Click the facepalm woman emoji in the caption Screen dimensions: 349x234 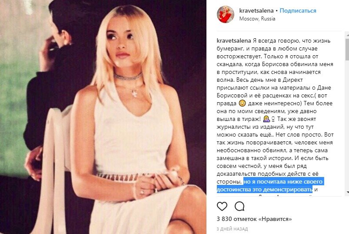click(x=266, y=119)
